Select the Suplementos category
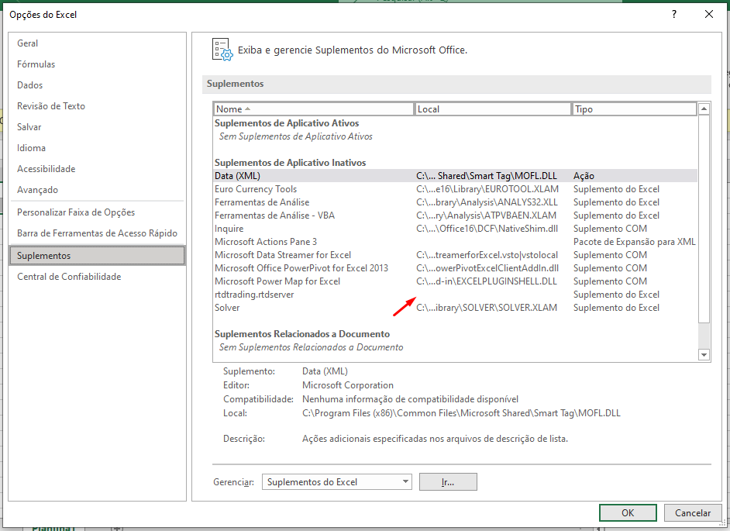The image size is (730, 531). tap(98, 256)
